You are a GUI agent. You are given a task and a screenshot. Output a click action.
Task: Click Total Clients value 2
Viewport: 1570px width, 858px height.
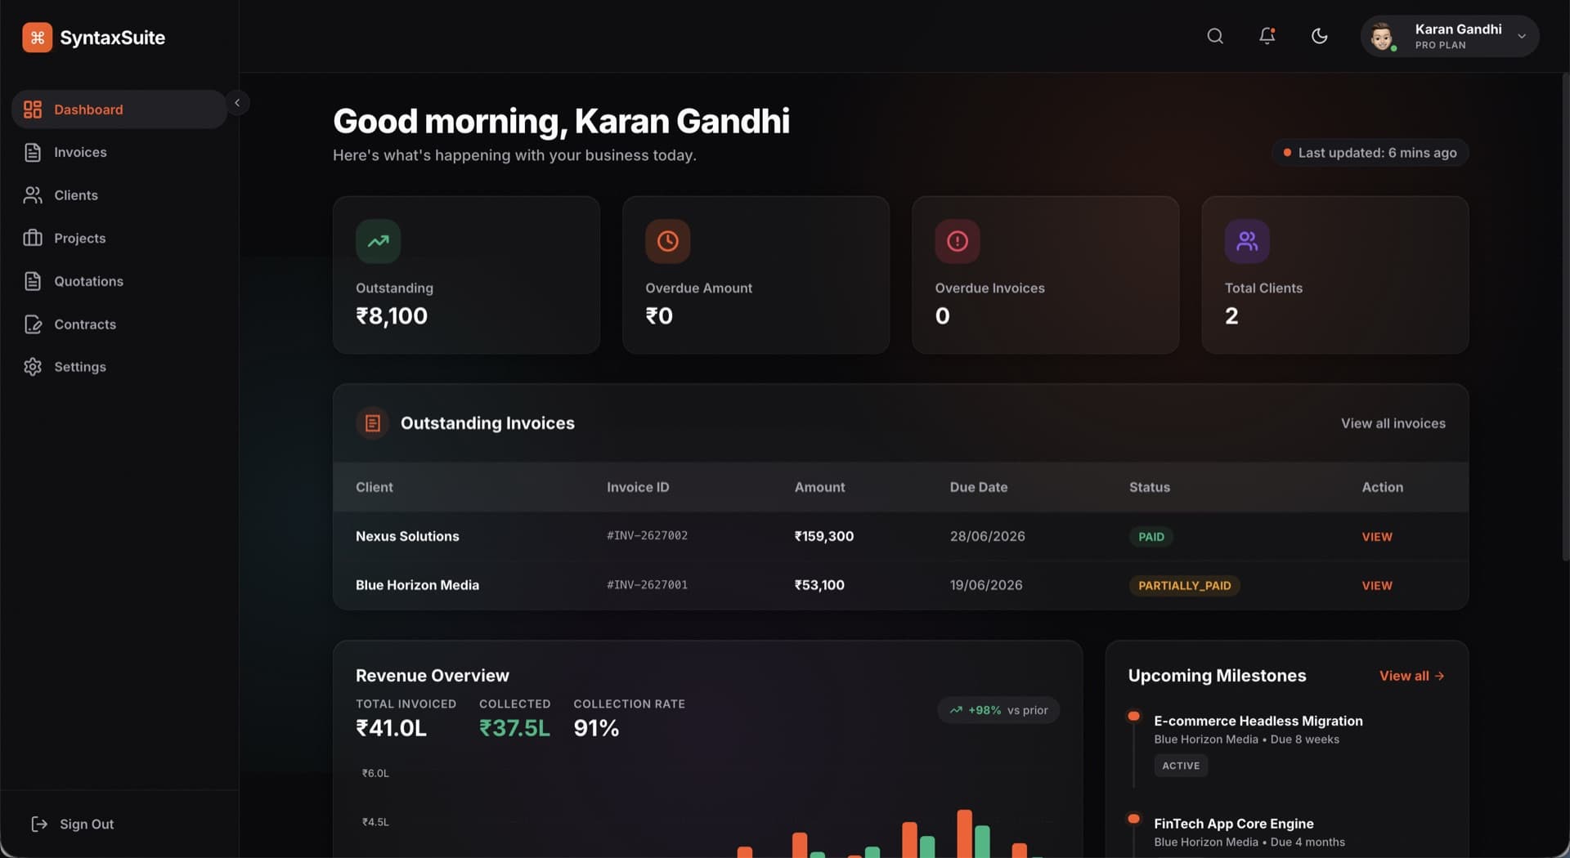tap(1231, 316)
